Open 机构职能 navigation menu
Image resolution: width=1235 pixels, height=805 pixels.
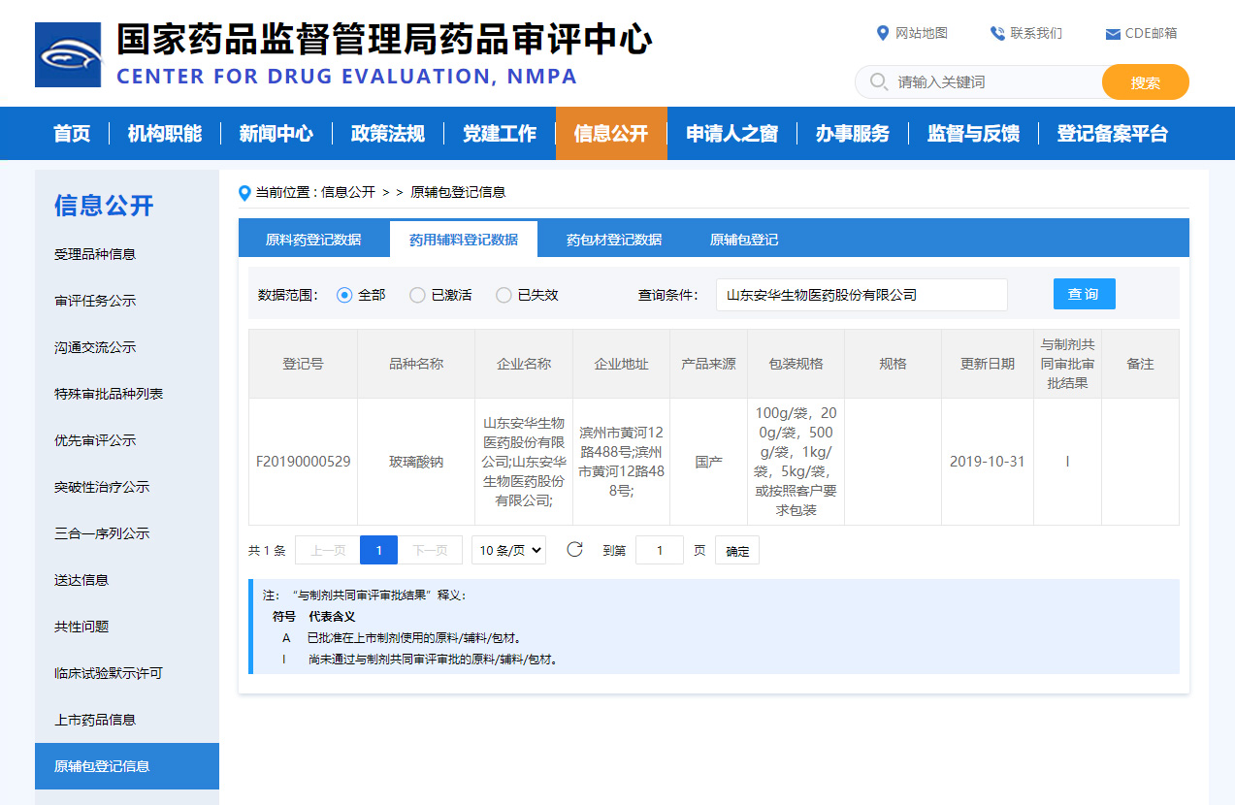(x=165, y=134)
